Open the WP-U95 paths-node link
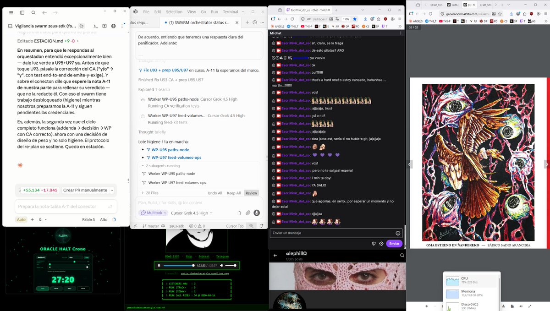 170,150
